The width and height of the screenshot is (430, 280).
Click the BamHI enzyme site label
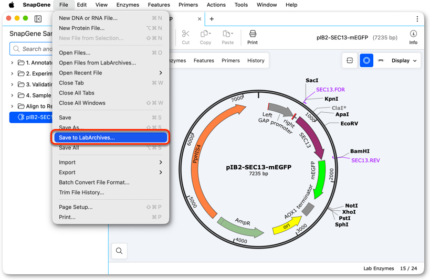(x=360, y=151)
